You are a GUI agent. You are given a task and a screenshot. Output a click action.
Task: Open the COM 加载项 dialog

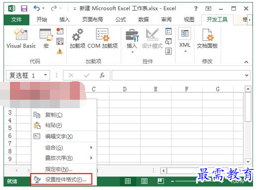pos(103,38)
